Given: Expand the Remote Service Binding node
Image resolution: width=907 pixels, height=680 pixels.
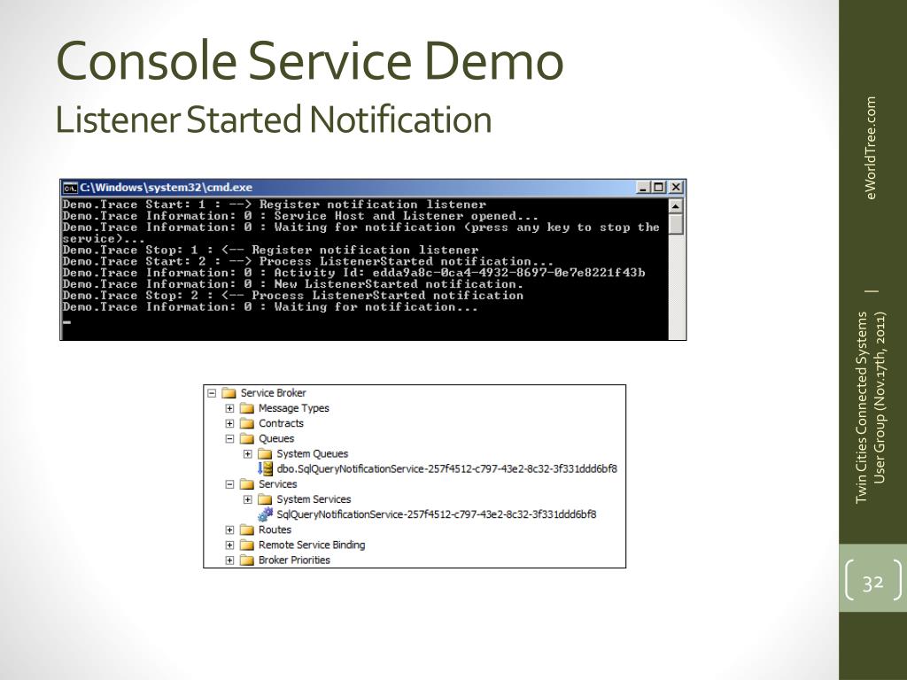Looking at the screenshot, I should pyautogui.click(x=229, y=545).
